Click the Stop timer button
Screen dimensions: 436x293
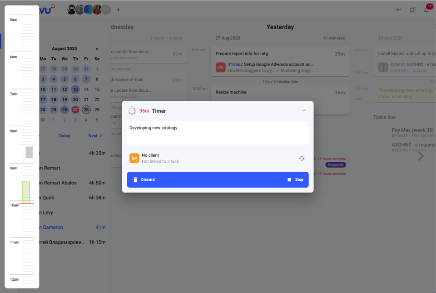coord(296,179)
